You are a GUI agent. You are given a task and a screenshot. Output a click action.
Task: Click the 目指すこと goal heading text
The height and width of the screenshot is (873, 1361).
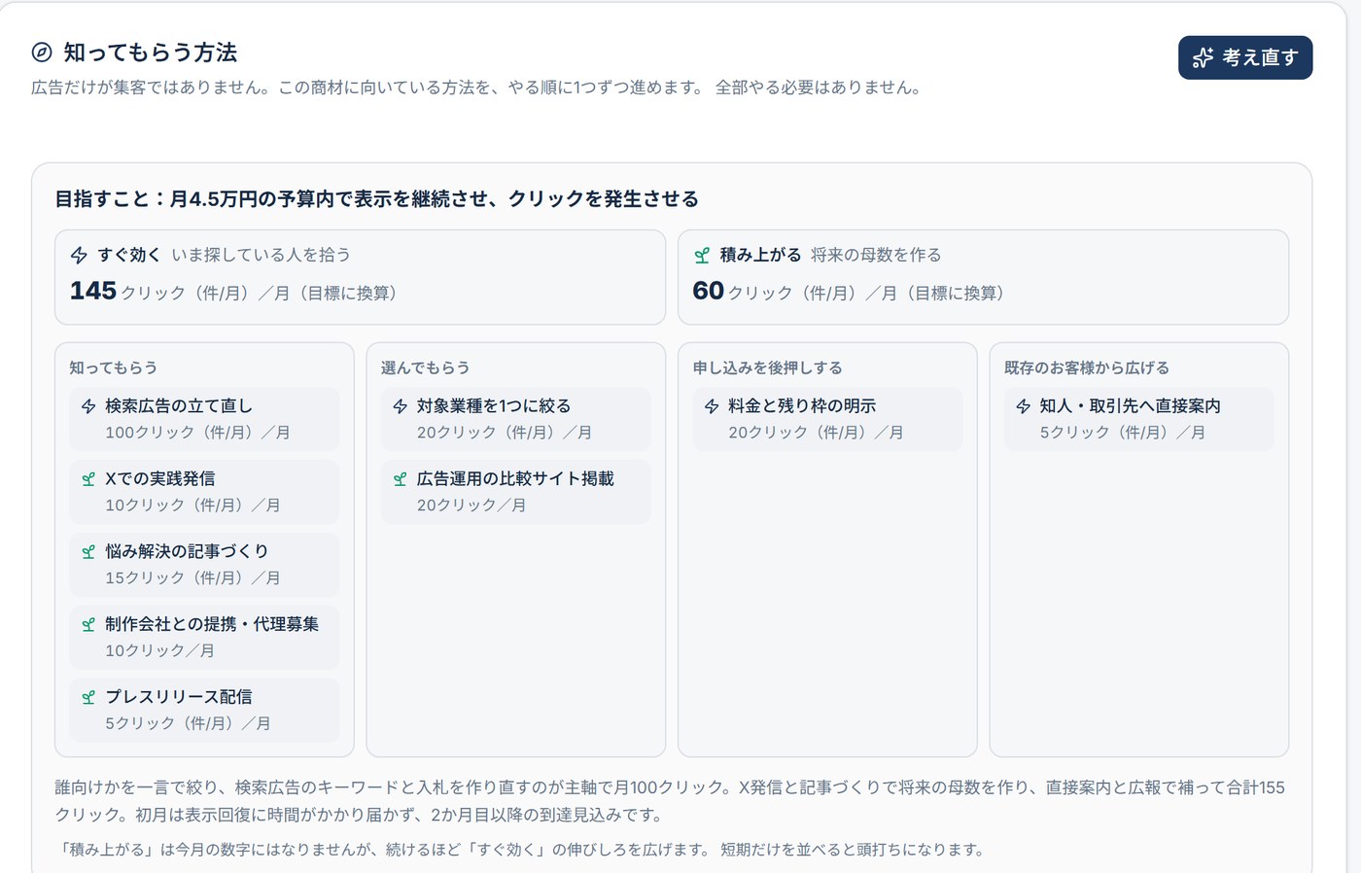(x=376, y=199)
